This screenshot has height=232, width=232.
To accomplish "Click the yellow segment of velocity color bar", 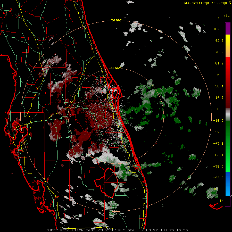I will (x=228, y=40).
